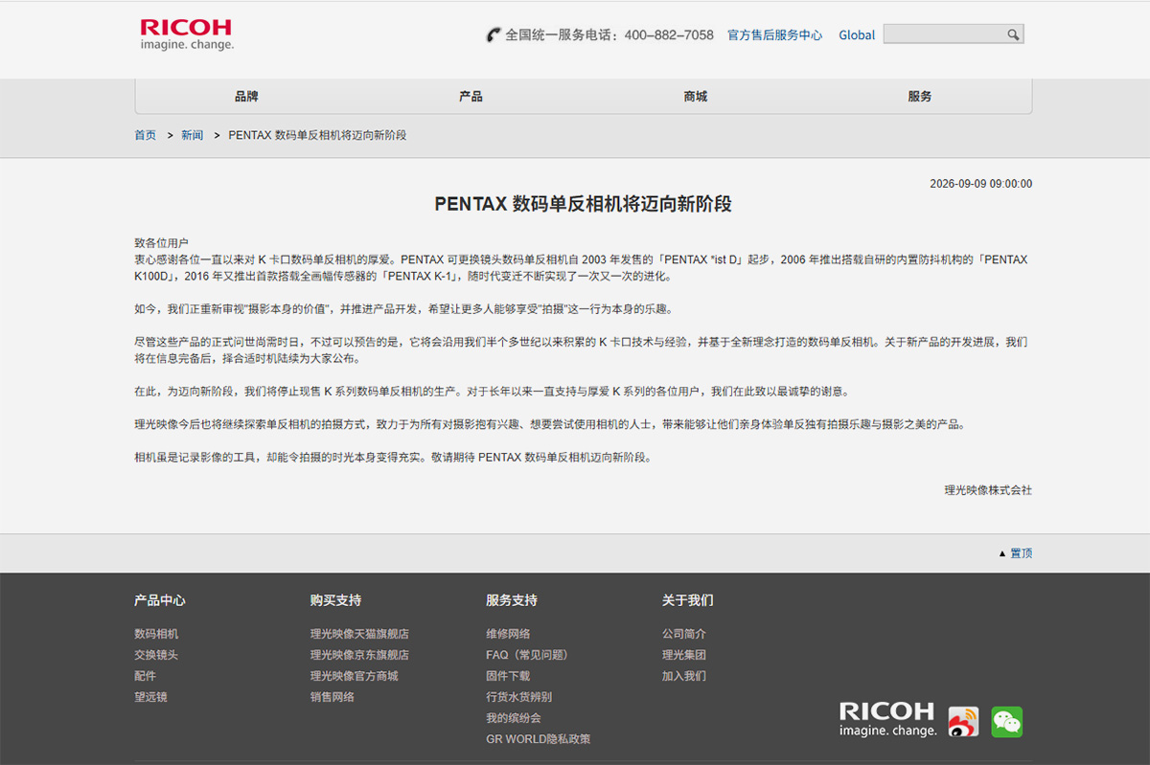Screen dimensions: 1150x765
Task: Click the footer RICOH imagine. change. logo
Action: tap(887, 719)
